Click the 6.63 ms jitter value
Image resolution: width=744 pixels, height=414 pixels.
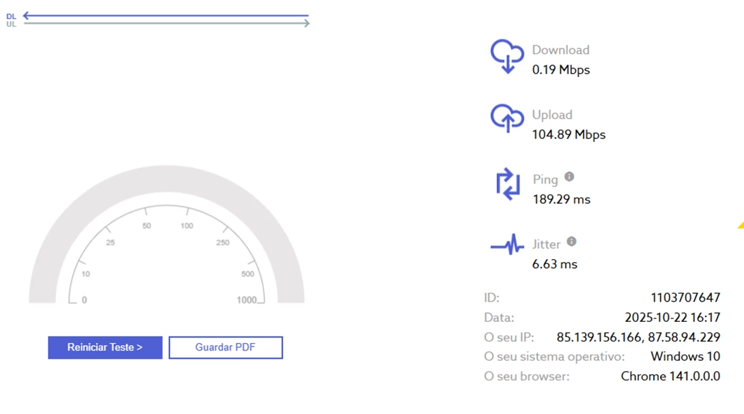(x=555, y=264)
